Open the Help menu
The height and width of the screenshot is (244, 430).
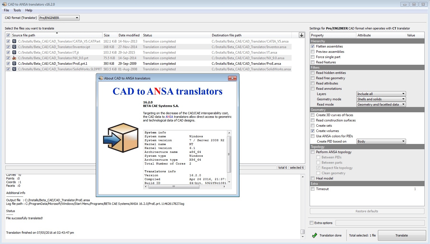click(x=29, y=10)
